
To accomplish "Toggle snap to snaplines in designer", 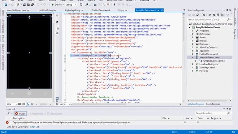I will coord(28,104).
